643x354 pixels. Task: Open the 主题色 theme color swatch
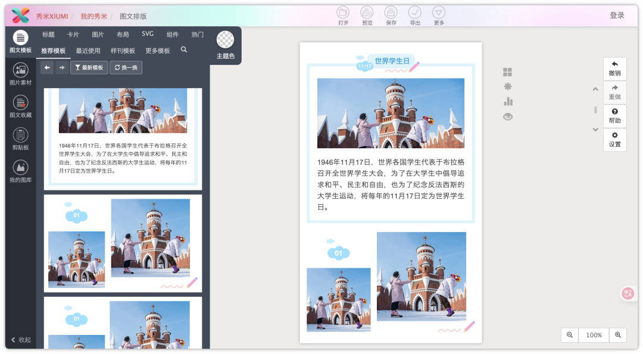pos(225,44)
